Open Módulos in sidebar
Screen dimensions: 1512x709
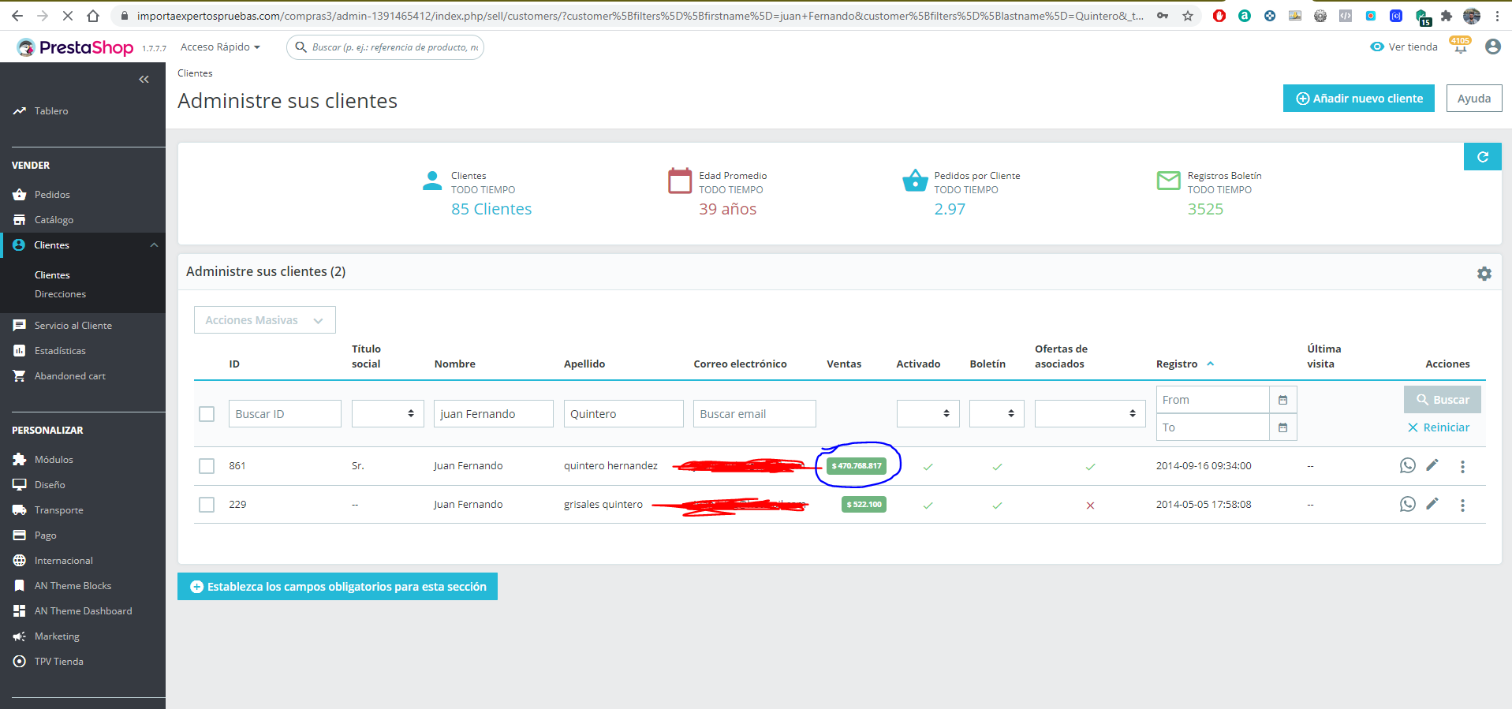[54, 460]
